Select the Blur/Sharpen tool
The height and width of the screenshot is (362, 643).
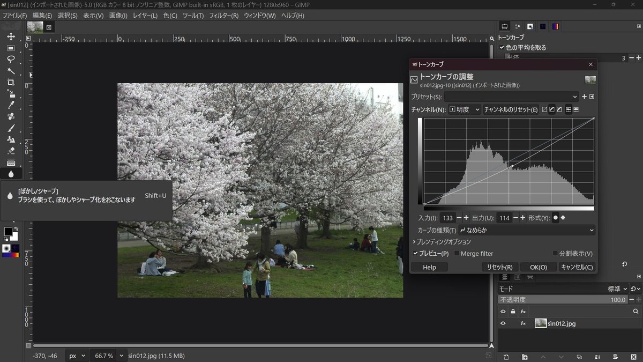(11, 173)
